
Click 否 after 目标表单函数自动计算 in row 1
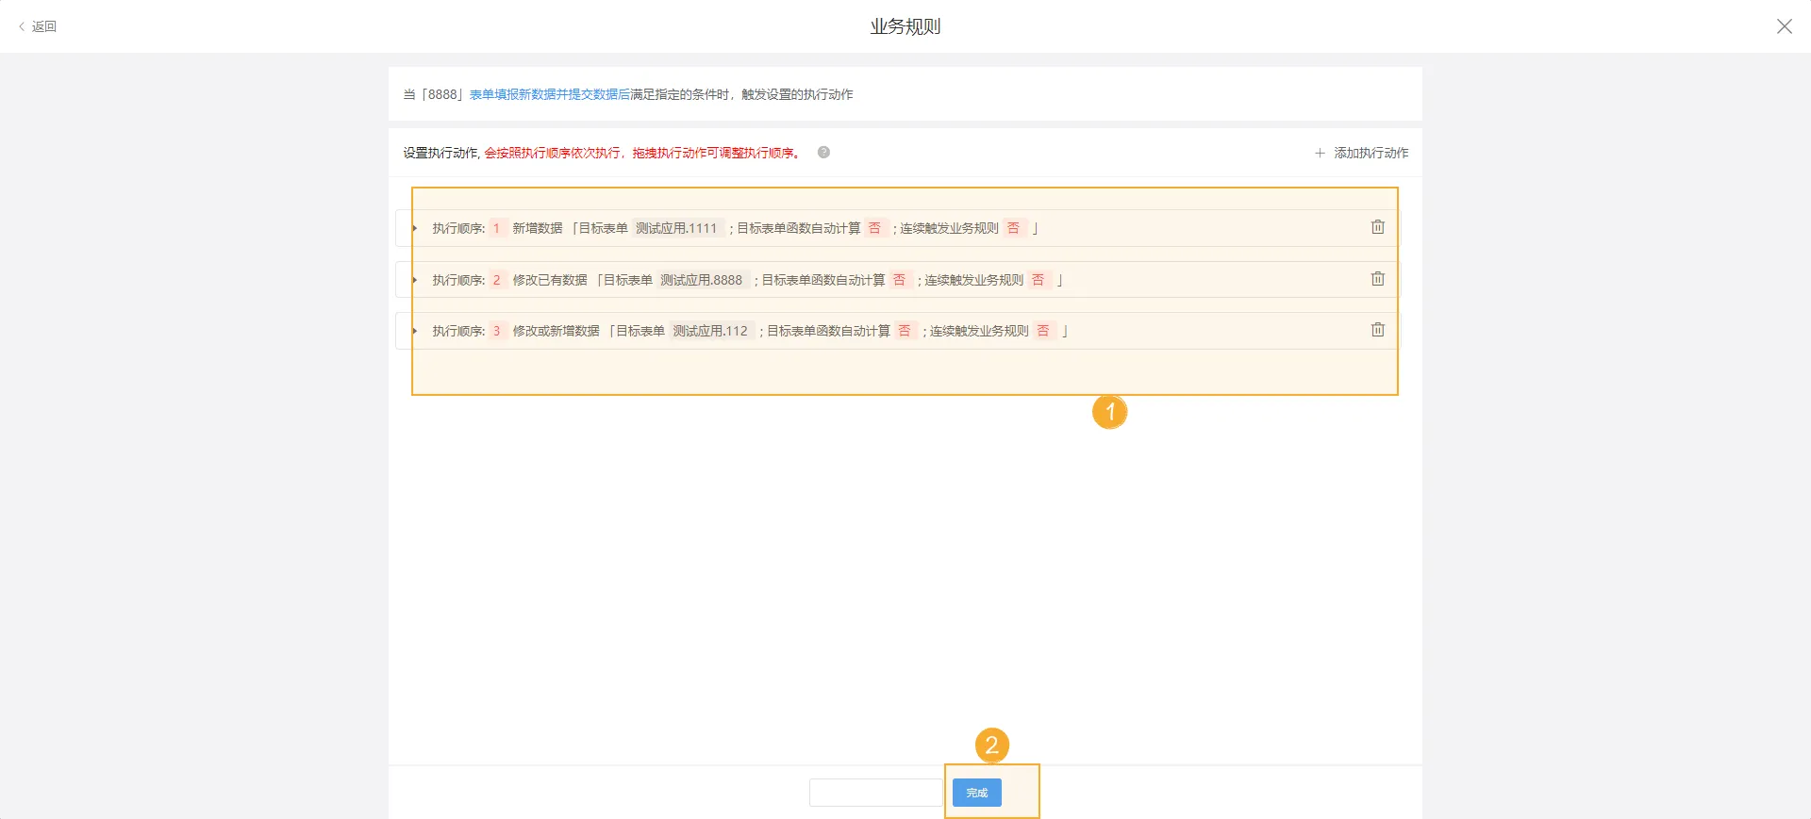click(x=874, y=228)
